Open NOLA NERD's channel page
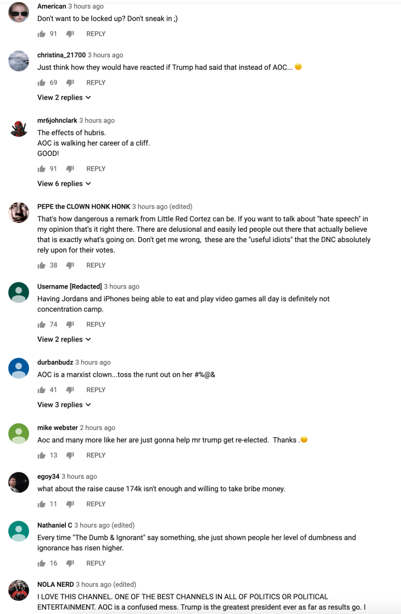This screenshot has height=614, width=401. tap(54, 584)
